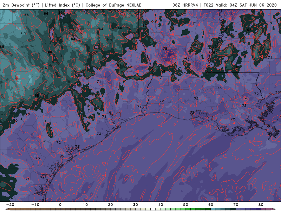
Task: Click the 50 label on the color scale
Action: coord(186,205)
